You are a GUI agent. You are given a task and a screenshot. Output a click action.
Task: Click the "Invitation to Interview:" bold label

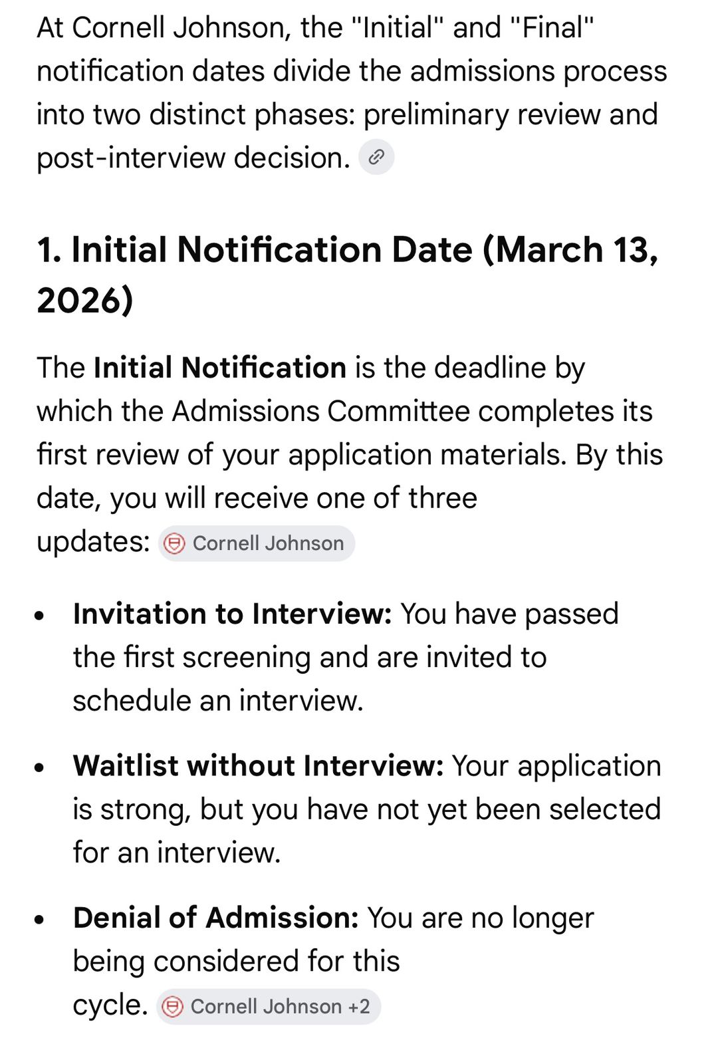[232, 614]
